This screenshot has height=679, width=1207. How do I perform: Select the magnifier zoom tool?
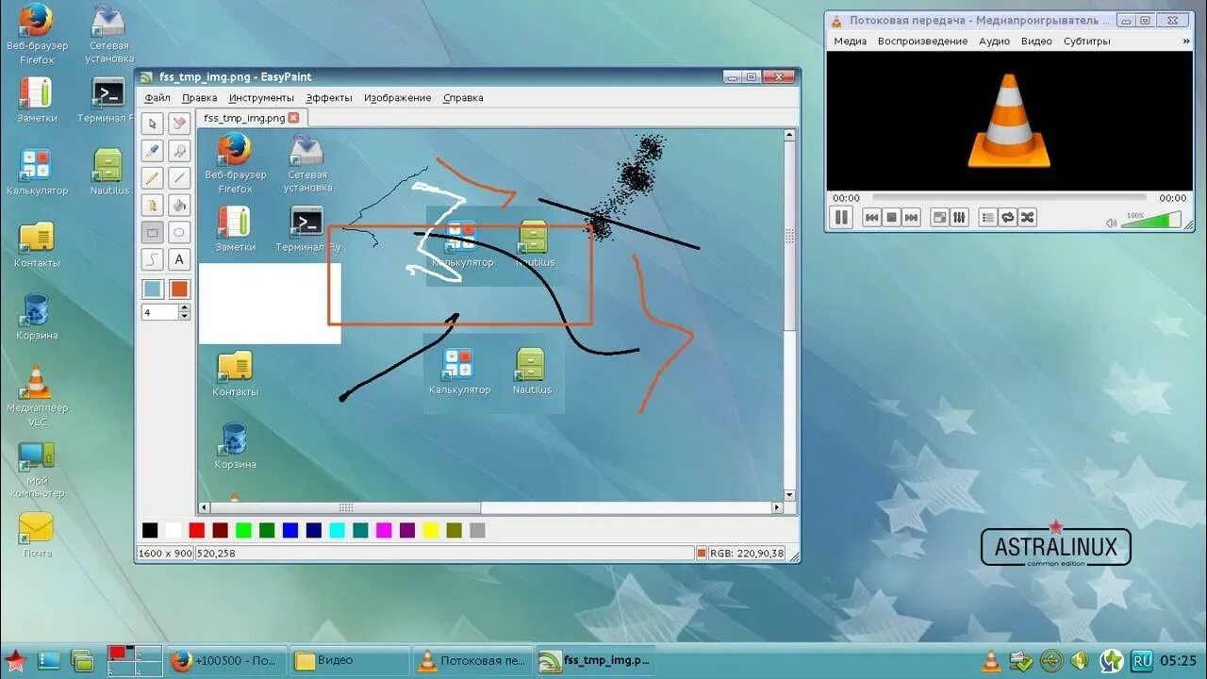179,151
